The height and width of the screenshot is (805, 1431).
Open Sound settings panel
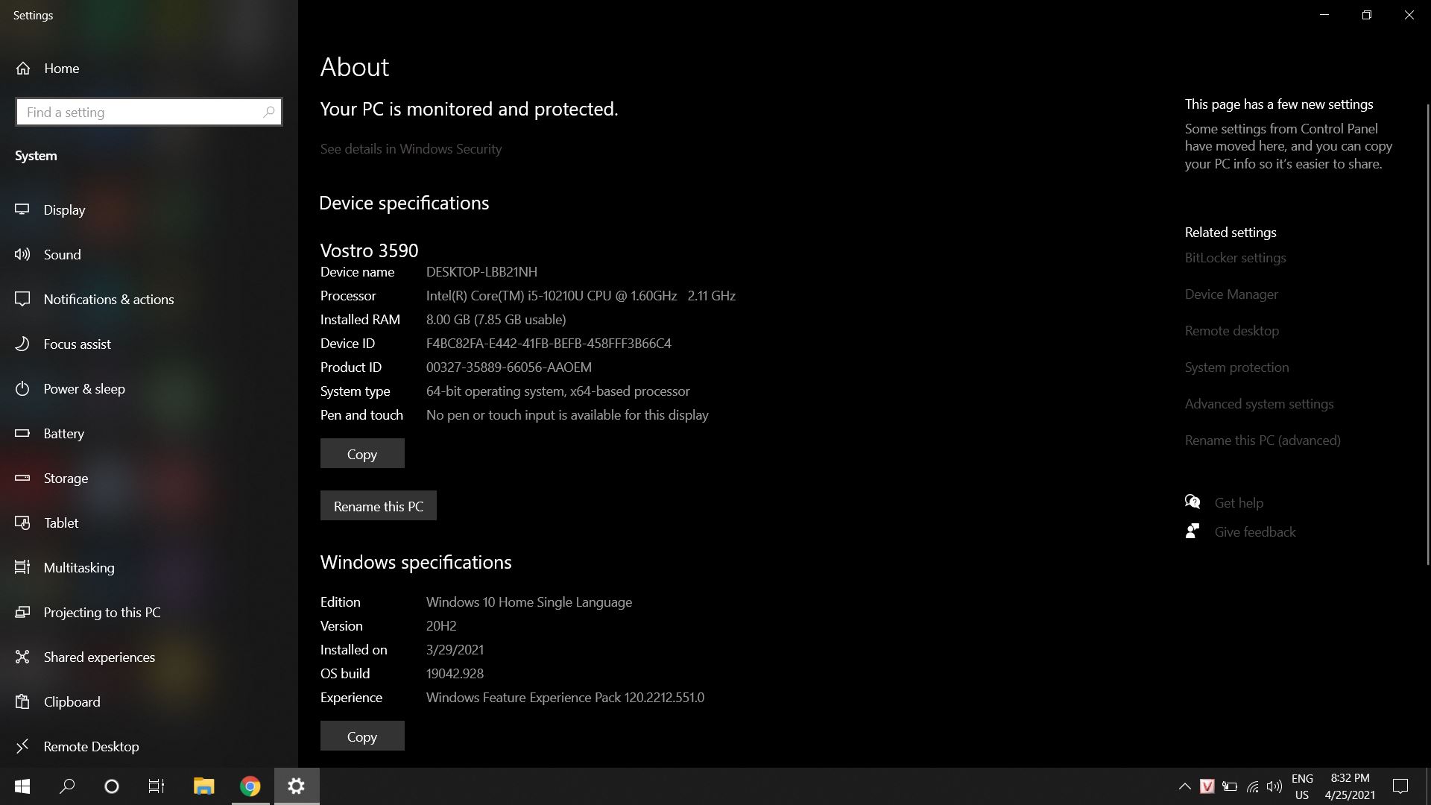click(x=63, y=255)
